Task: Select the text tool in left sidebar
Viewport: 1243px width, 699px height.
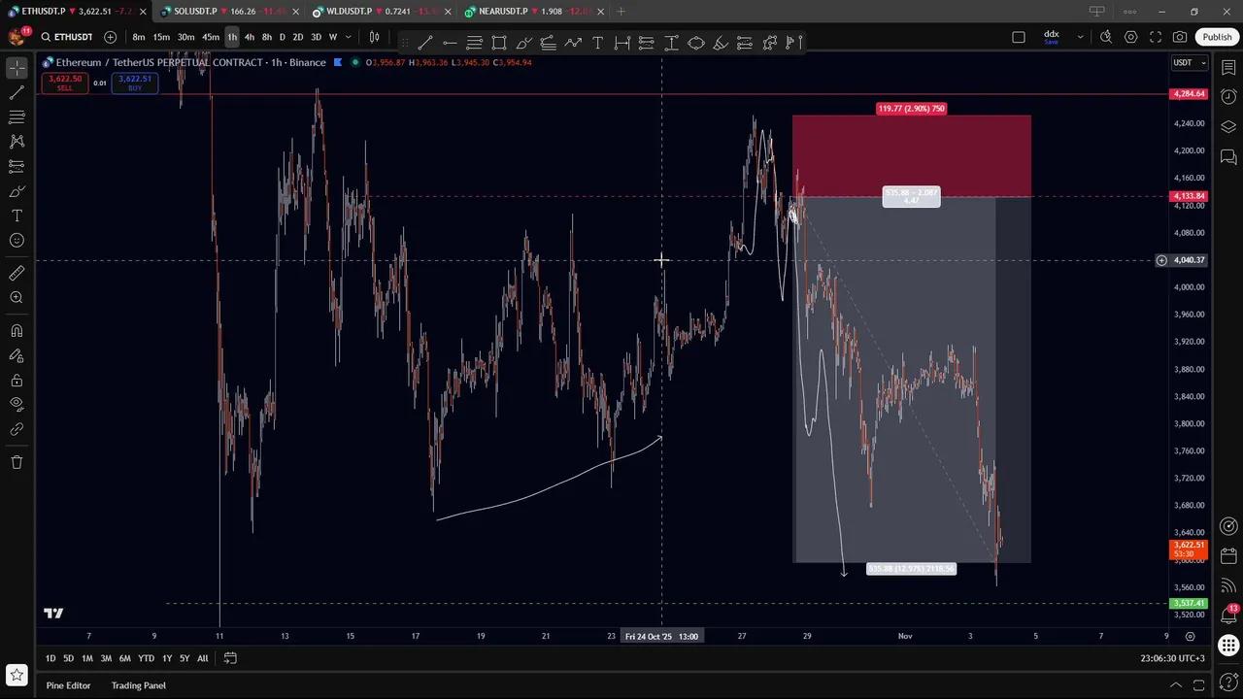Action: click(x=17, y=216)
